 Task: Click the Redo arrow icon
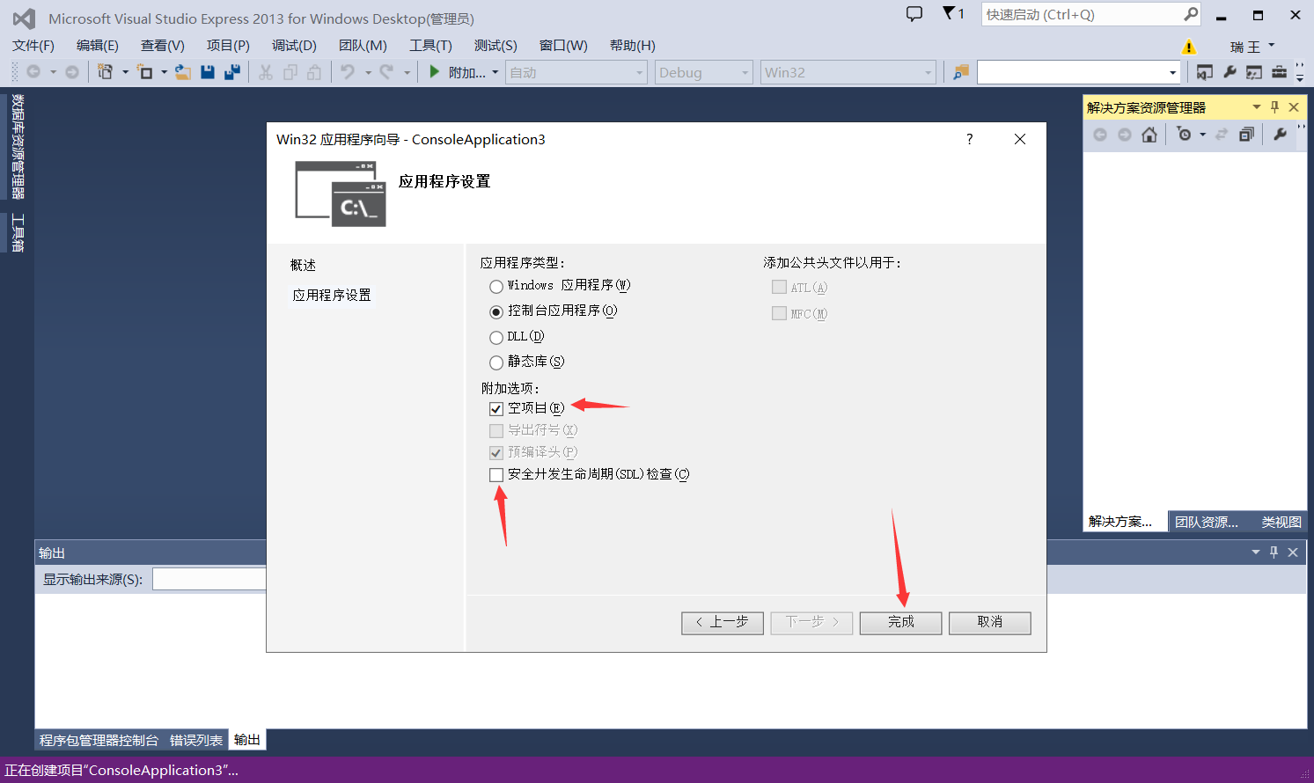[x=386, y=72]
